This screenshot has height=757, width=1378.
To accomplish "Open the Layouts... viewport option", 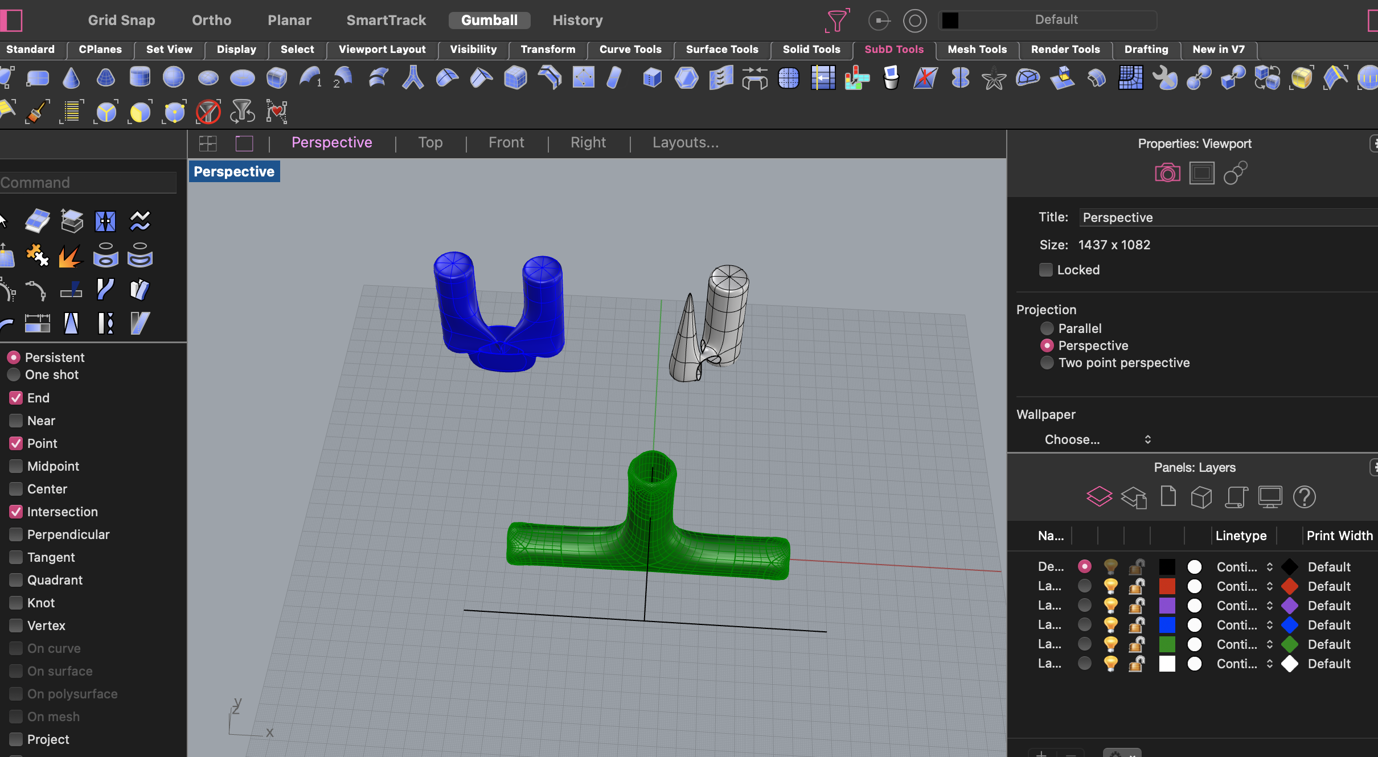I will [685, 143].
